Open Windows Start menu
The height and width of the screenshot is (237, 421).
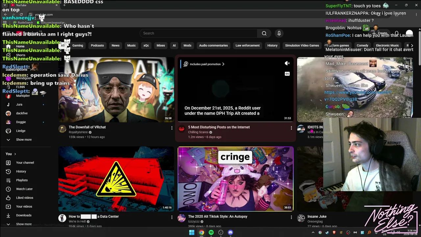coord(192,232)
